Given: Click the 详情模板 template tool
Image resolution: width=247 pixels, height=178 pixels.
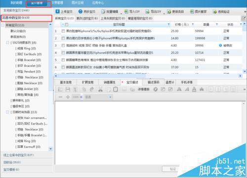Looking at the screenshot, I should (x=143, y=89).
